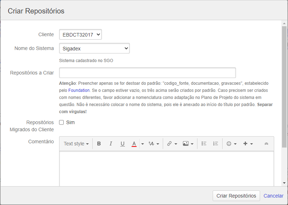Click the Criar Repositórios submit button
Image resolution: width=288 pixels, height=205 pixels.
pyautogui.click(x=236, y=196)
